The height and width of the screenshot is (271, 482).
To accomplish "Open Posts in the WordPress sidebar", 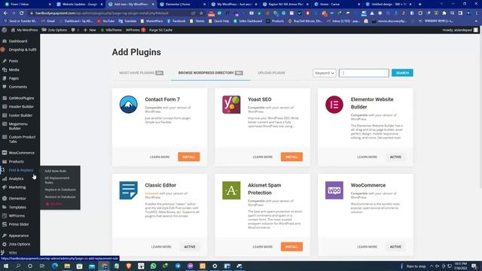I will click(x=14, y=61).
